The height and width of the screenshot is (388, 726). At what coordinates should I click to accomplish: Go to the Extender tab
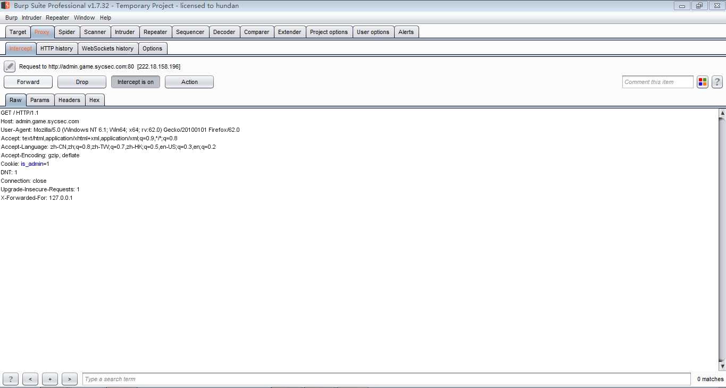[x=290, y=32]
